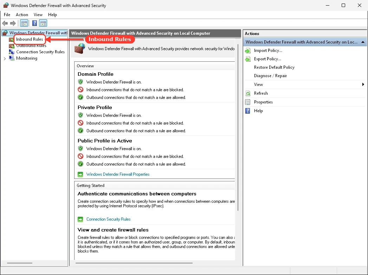This screenshot has width=368, height=275.
Task: Click the Public Profile firewall-on shield icon
Action: pyautogui.click(x=80, y=148)
